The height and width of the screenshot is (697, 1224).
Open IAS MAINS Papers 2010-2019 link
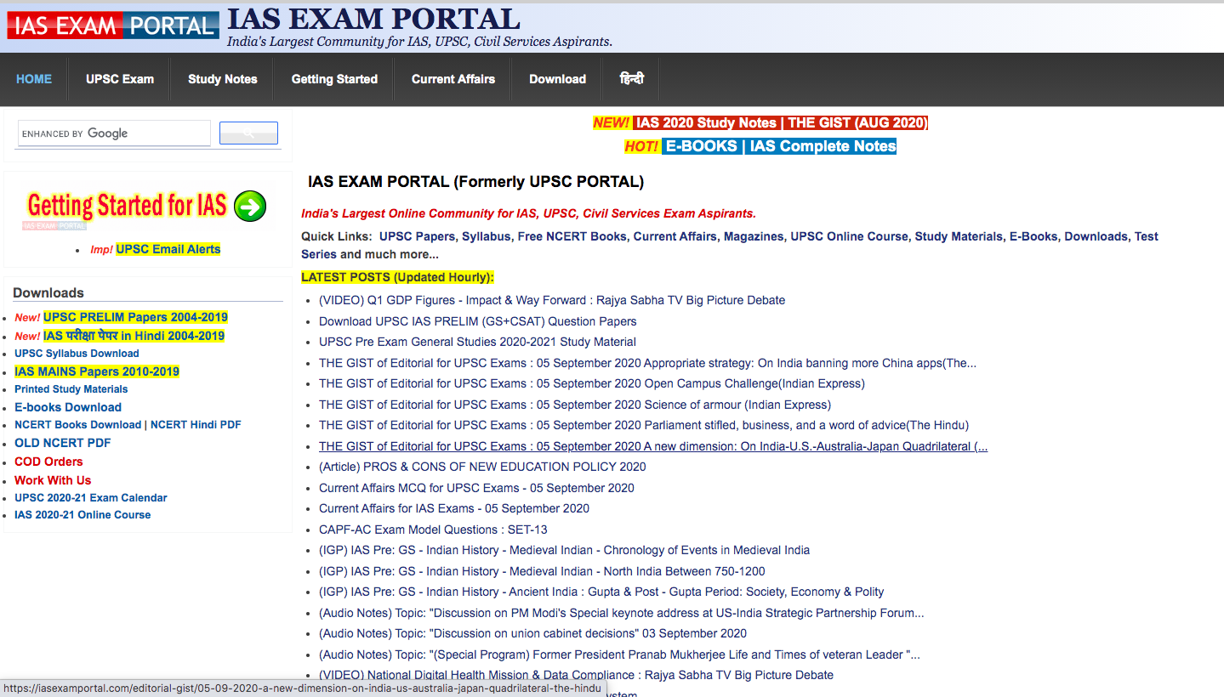(97, 371)
